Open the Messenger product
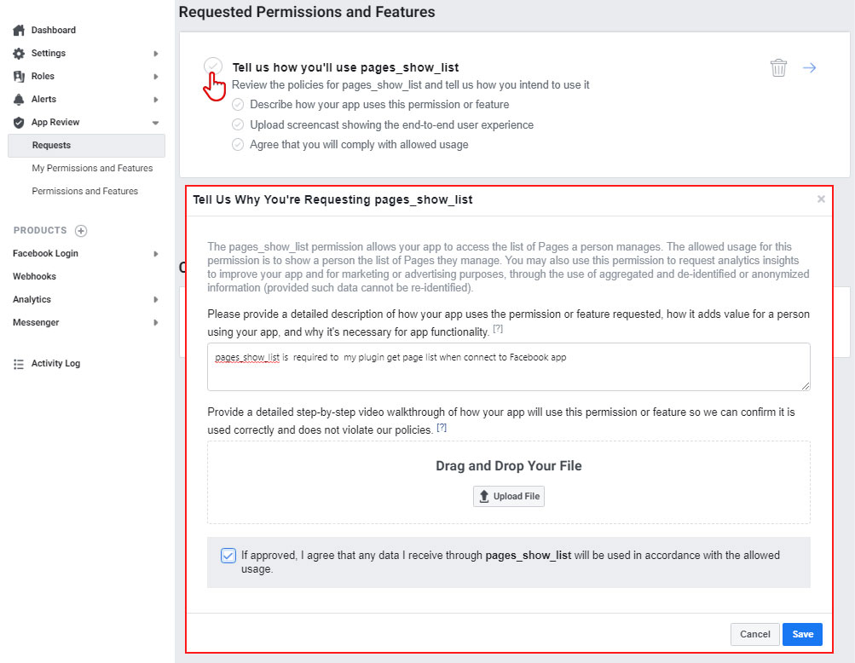Image resolution: width=855 pixels, height=663 pixels. click(x=36, y=322)
